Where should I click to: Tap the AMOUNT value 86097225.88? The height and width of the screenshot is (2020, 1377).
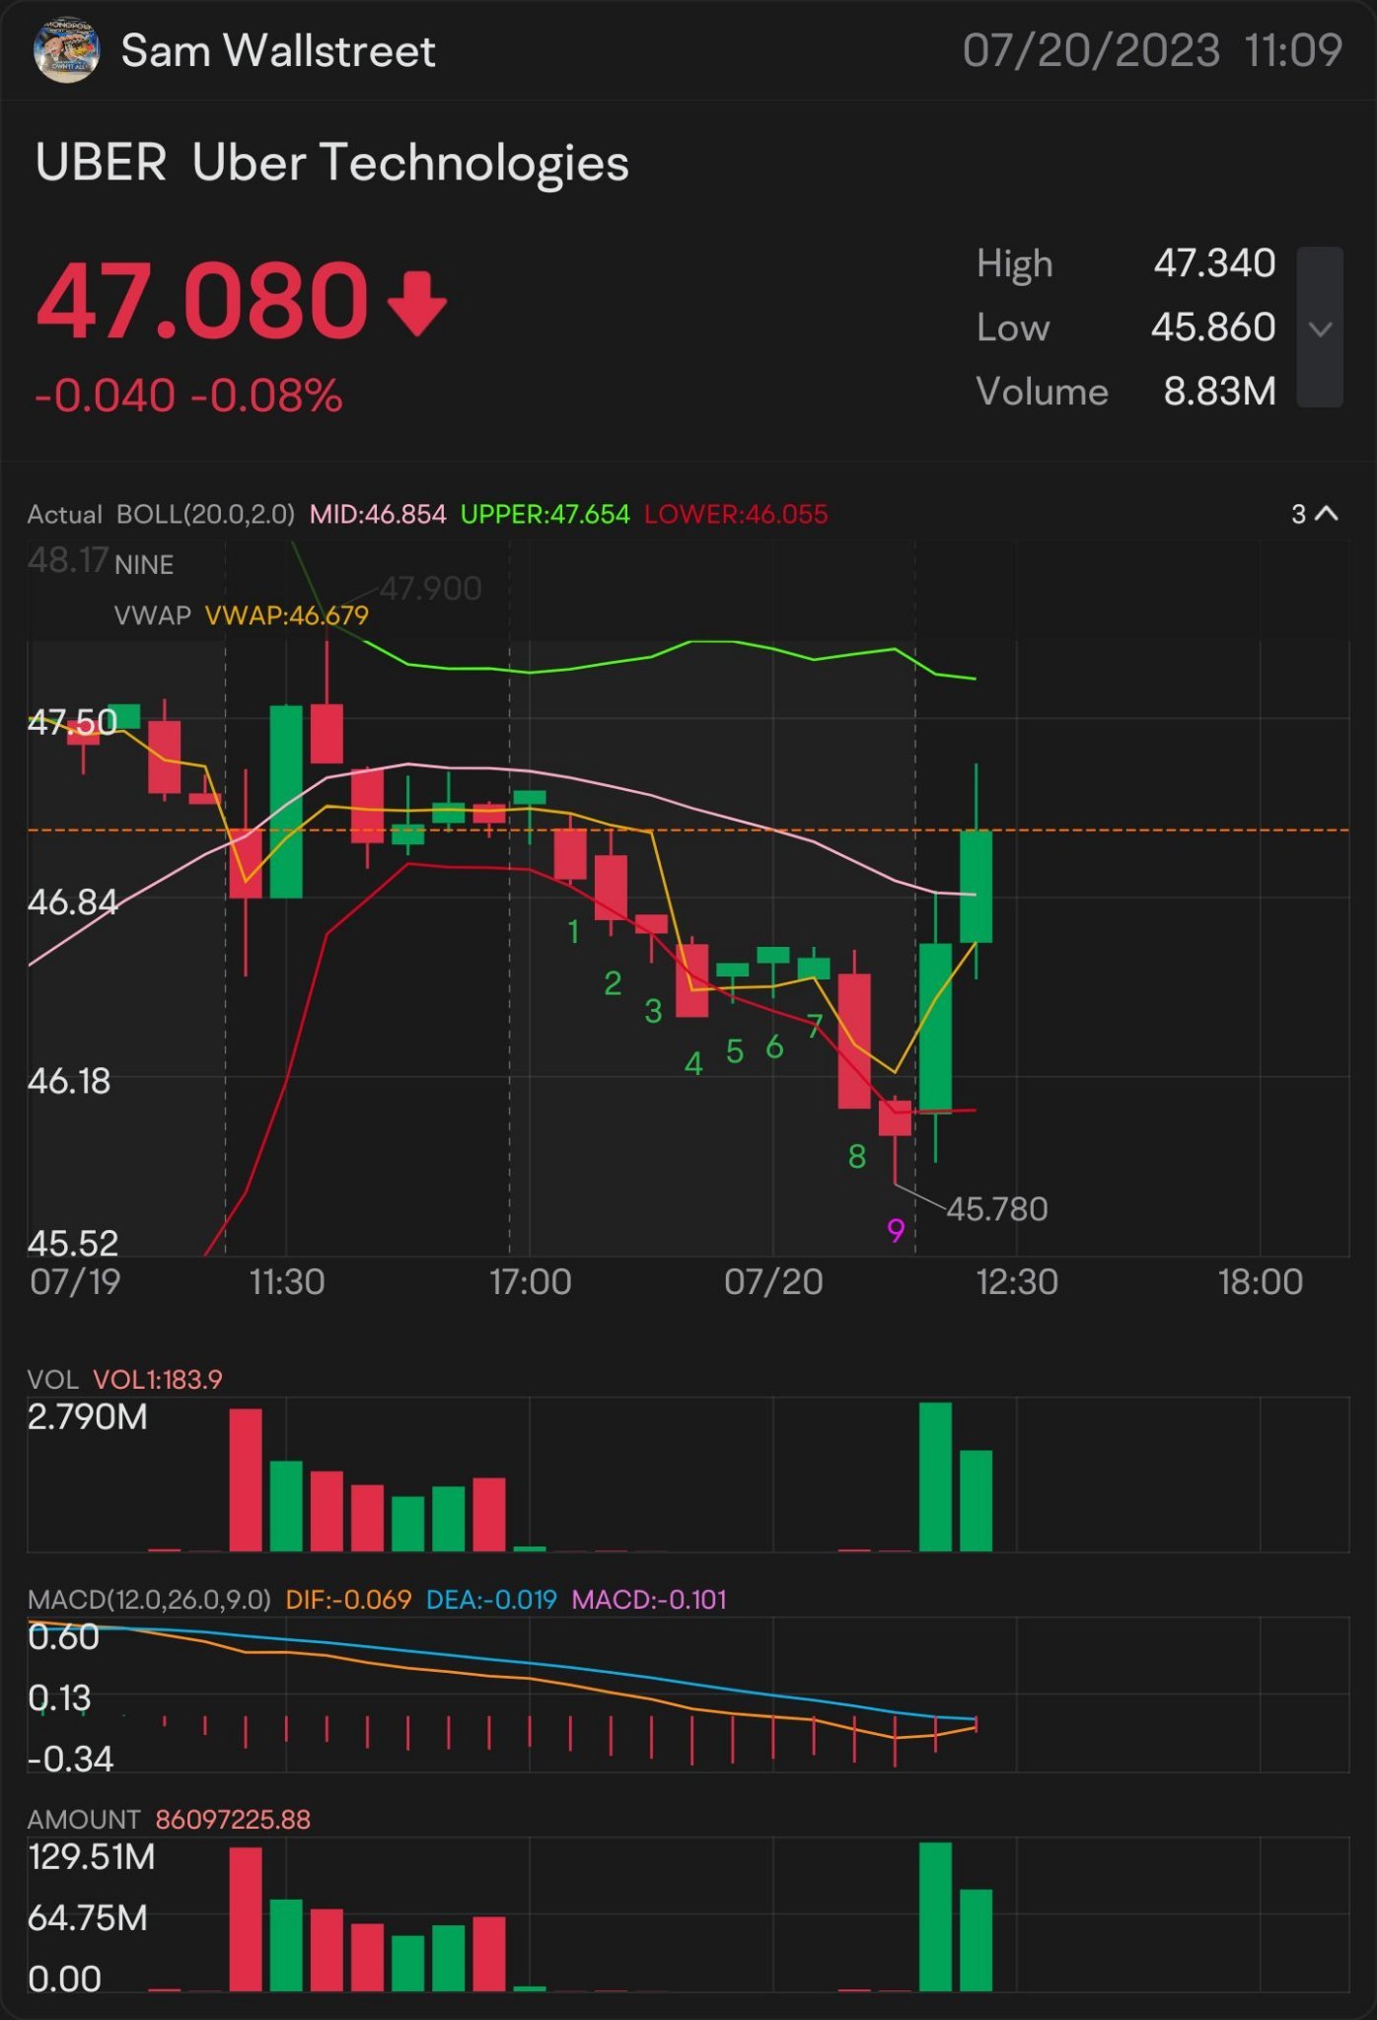click(233, 1820)
